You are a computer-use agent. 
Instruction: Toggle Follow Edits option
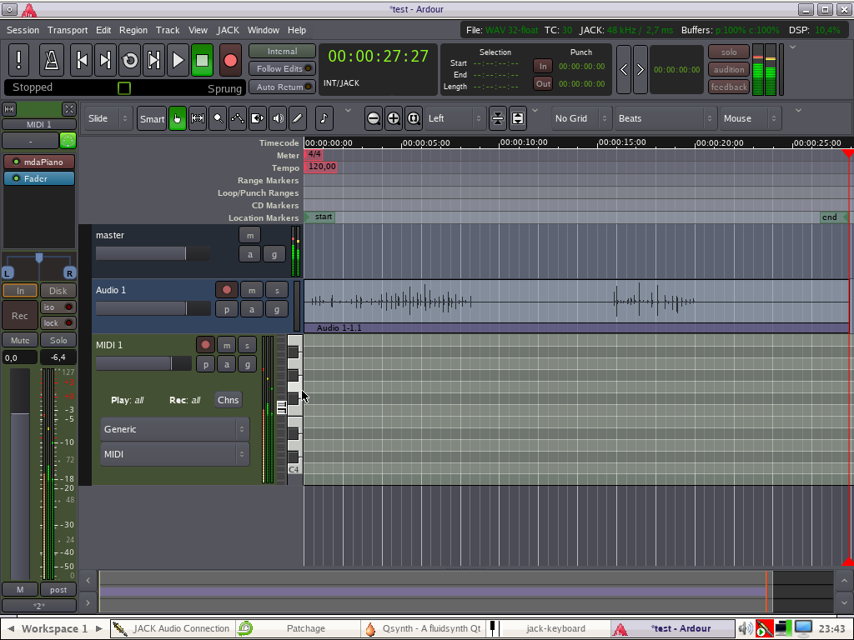[282, 68]
